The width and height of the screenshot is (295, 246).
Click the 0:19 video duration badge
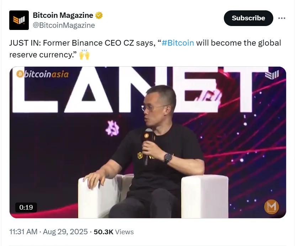tap(26, 207)
